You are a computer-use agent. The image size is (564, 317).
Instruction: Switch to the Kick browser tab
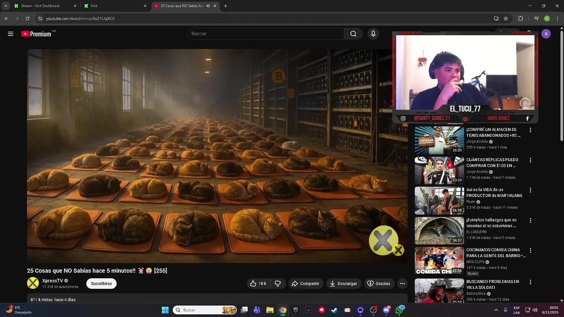point(115,6)
